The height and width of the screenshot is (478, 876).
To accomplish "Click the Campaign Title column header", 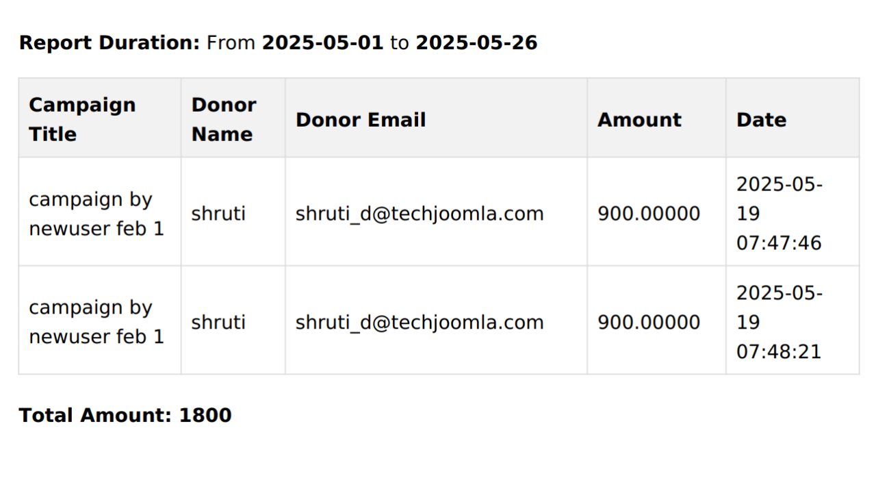I will [x=82, y=119].
